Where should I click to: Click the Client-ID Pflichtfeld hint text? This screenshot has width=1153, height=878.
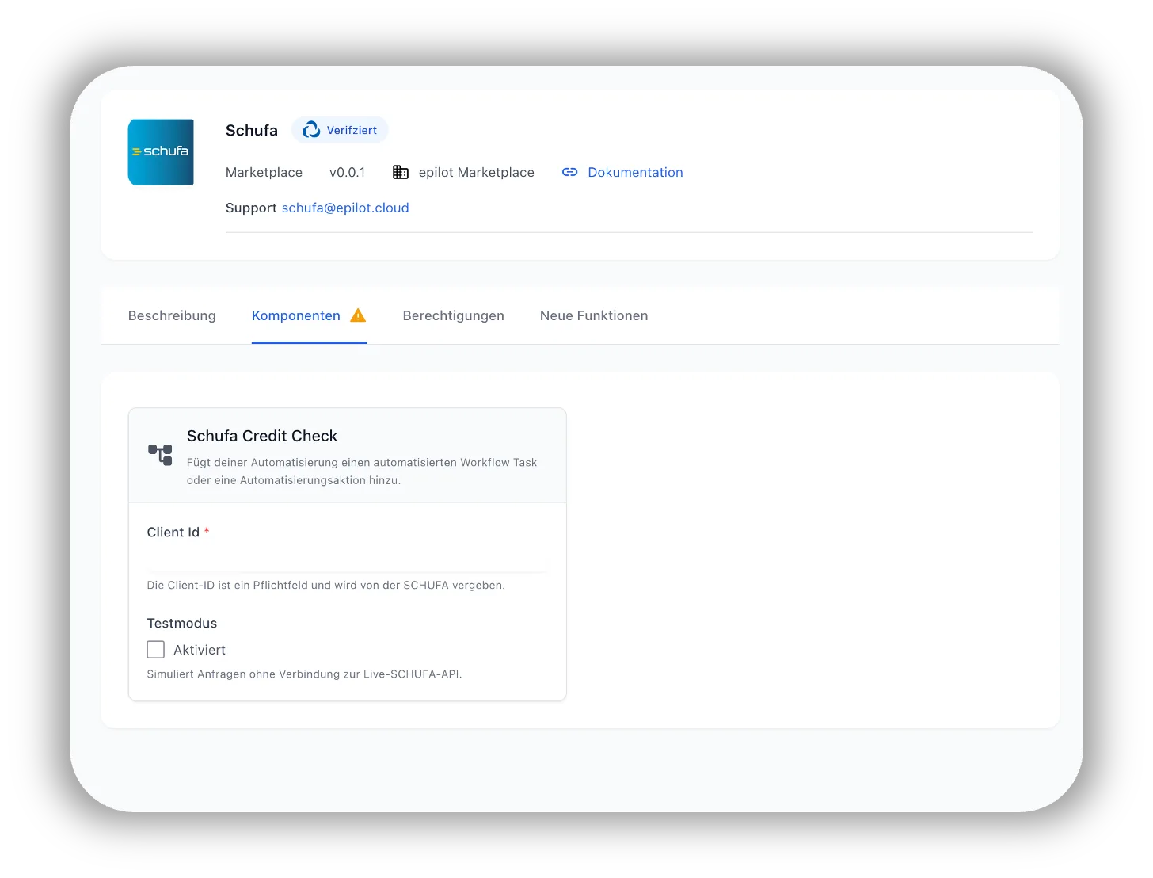pos(326,586)
